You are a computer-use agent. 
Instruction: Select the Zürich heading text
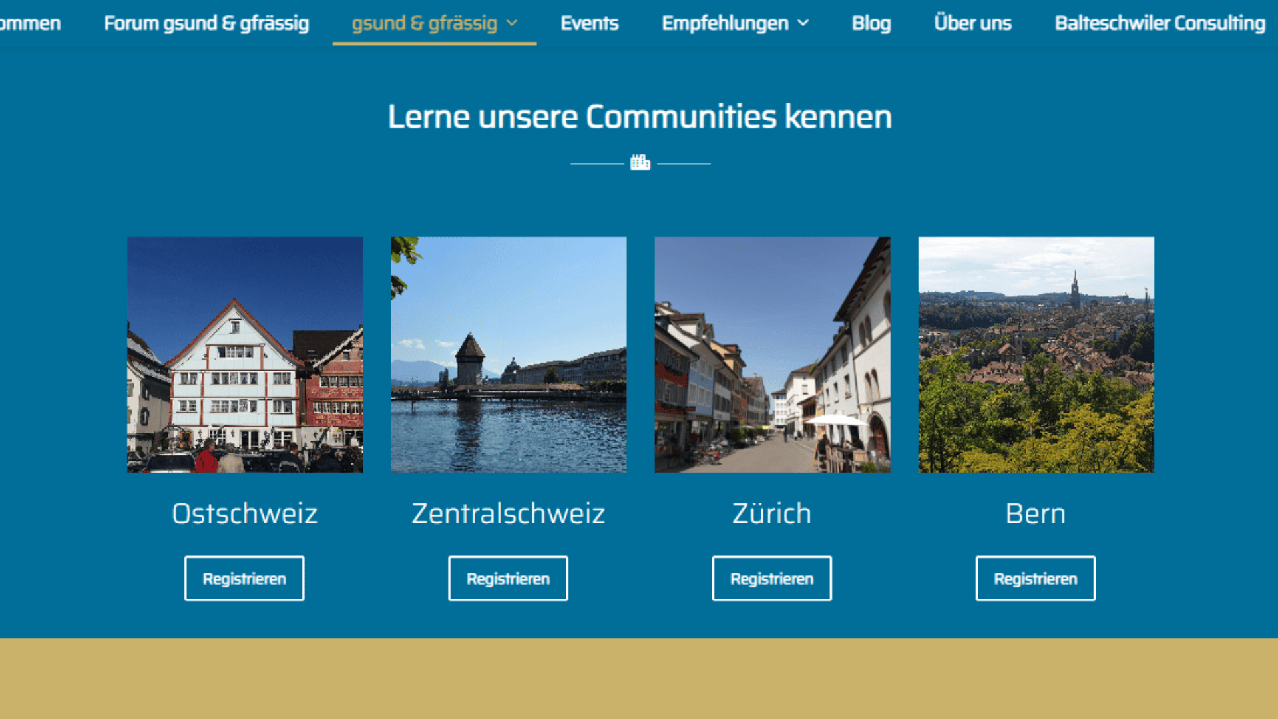coord(772,513)
